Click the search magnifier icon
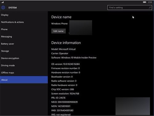This screenshot has width=154, height=116. tap(150, 8)
